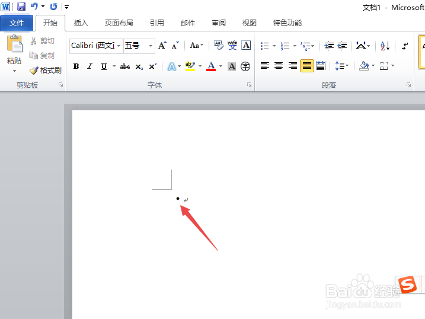Switch to the 审阅 tab

[x=219, y=23]
